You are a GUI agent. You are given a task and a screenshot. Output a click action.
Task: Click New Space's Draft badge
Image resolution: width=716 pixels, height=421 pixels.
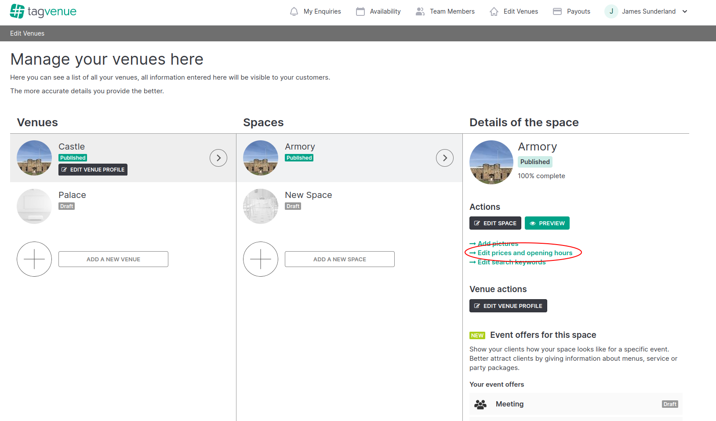tap(293, 206)
